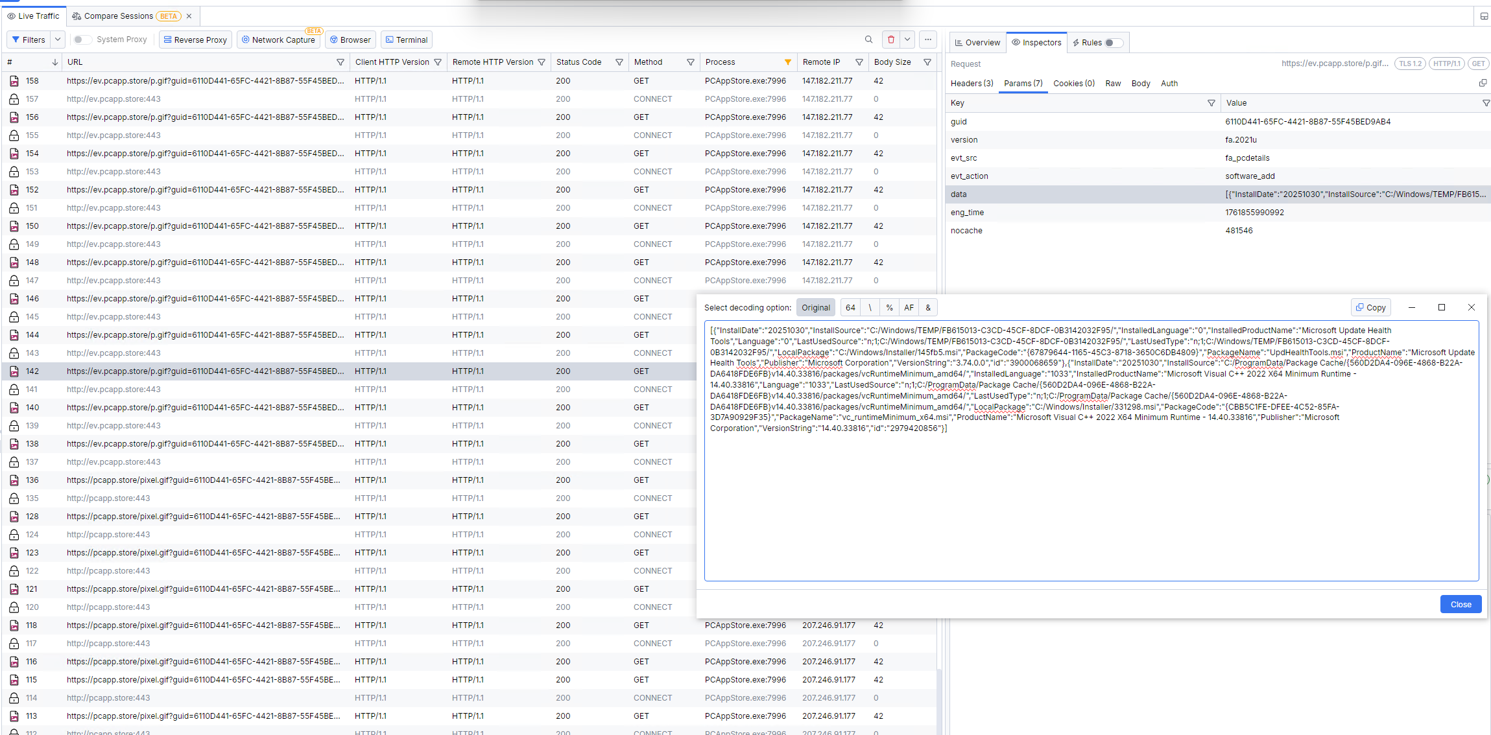Expand the Filters dropdown arrow
The width and height of the screenshot is (1491, 735).
[x=58, y=40]
